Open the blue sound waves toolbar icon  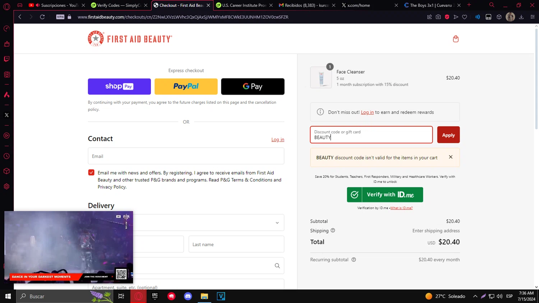coord(478,17)
